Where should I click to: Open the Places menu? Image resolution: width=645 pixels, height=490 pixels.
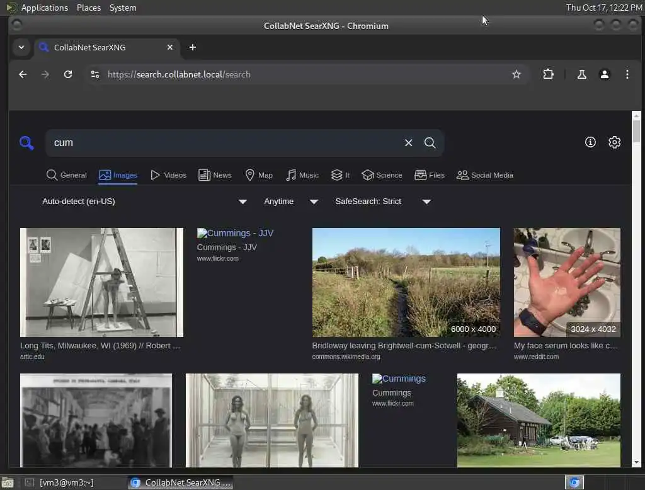click(89, 8)
